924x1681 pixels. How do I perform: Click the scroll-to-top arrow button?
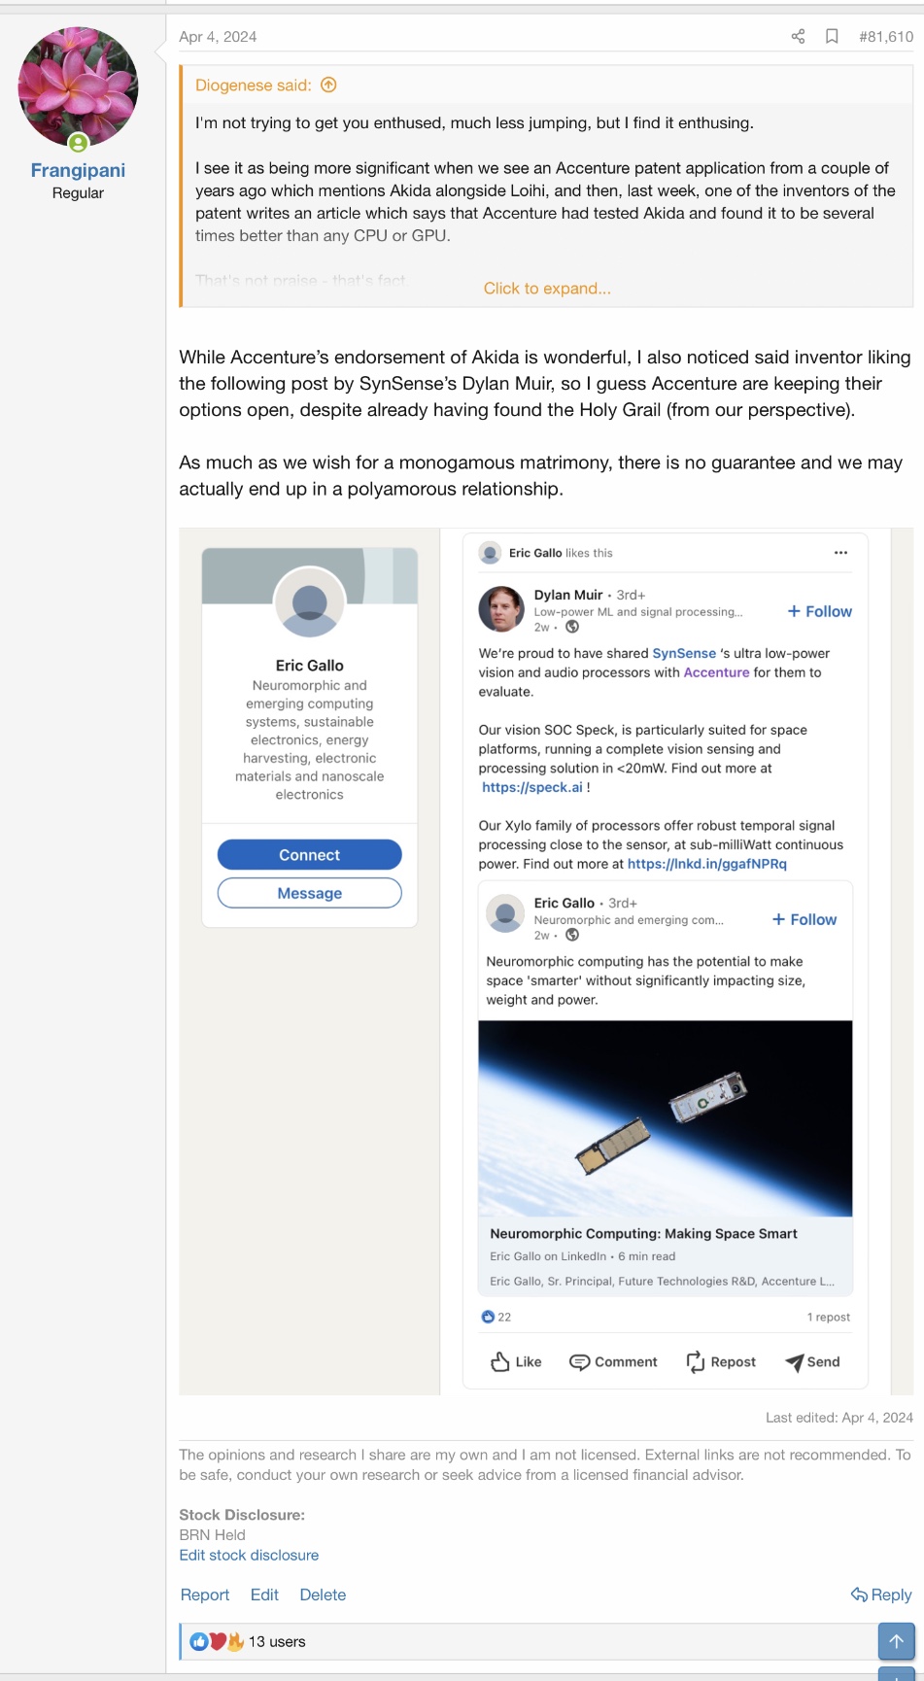point(896,1641)
